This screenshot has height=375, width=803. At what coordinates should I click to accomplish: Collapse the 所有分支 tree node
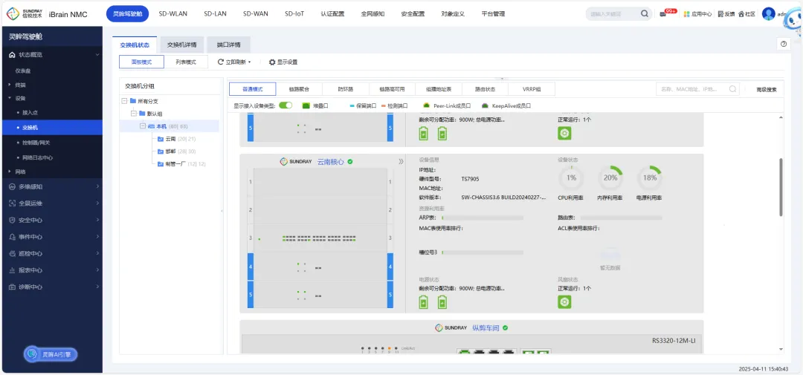[123, 101]
